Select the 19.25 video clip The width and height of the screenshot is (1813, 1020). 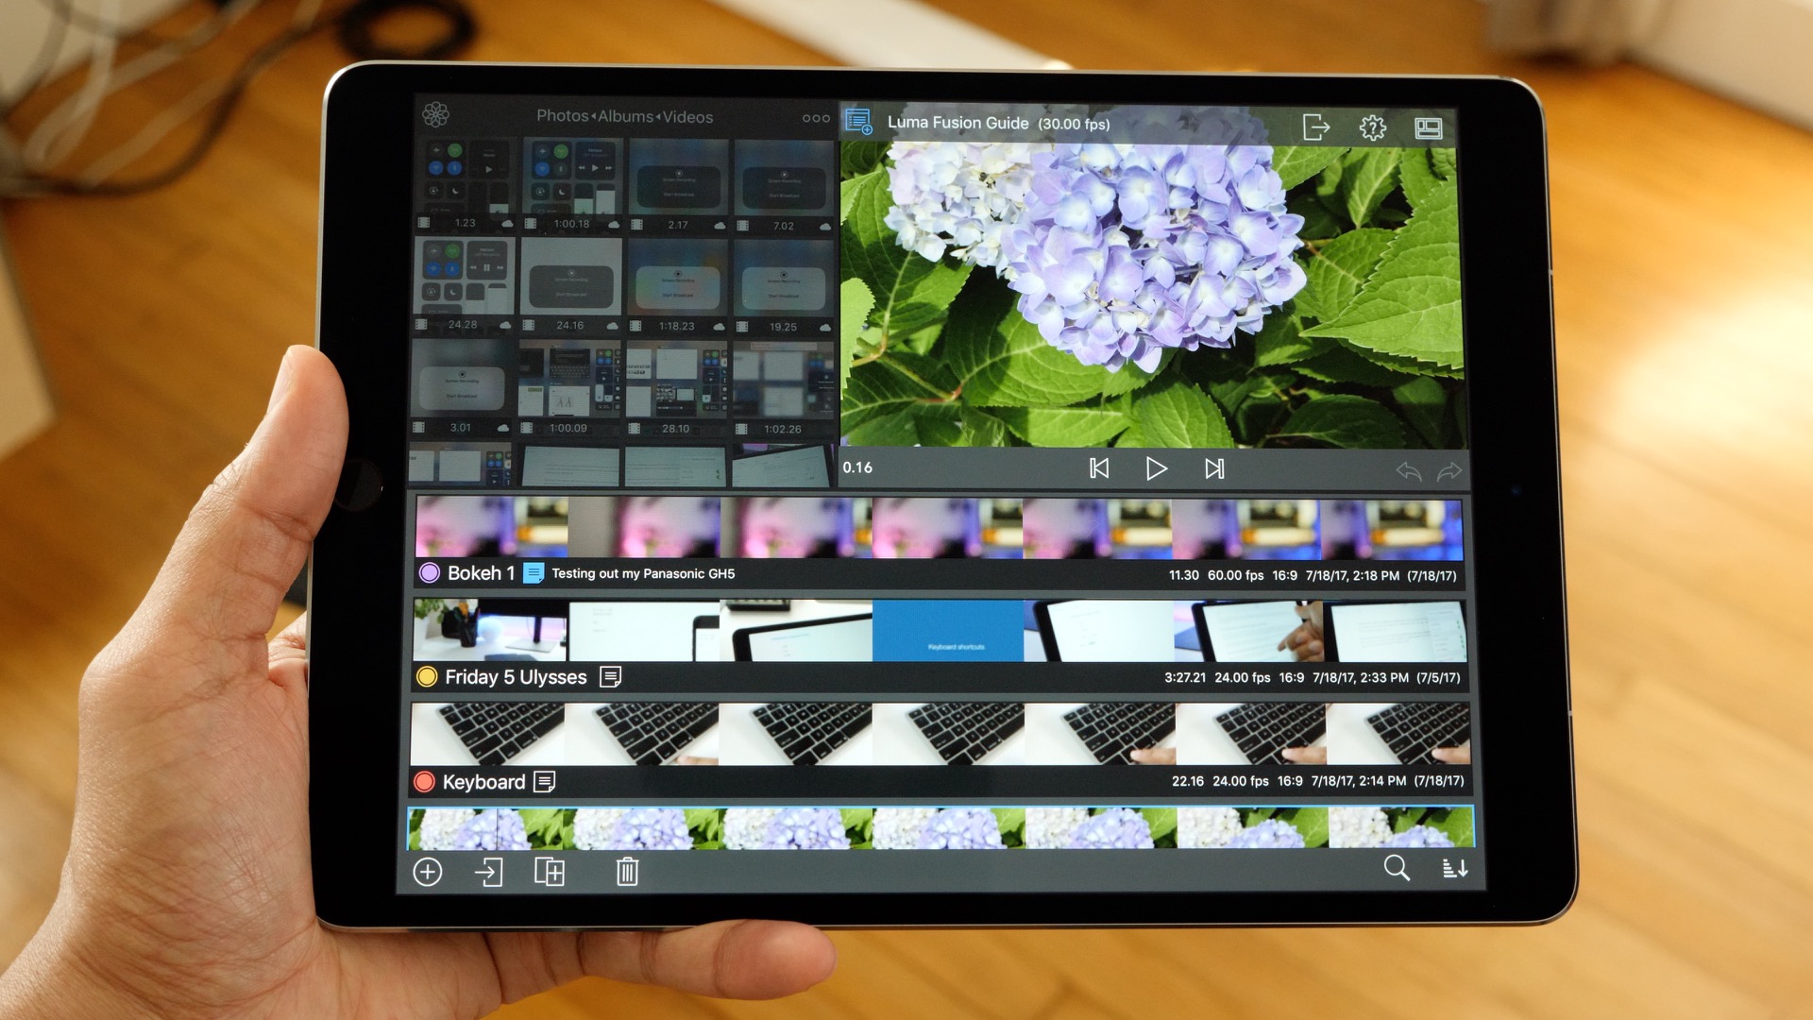[x=784, y=287]
